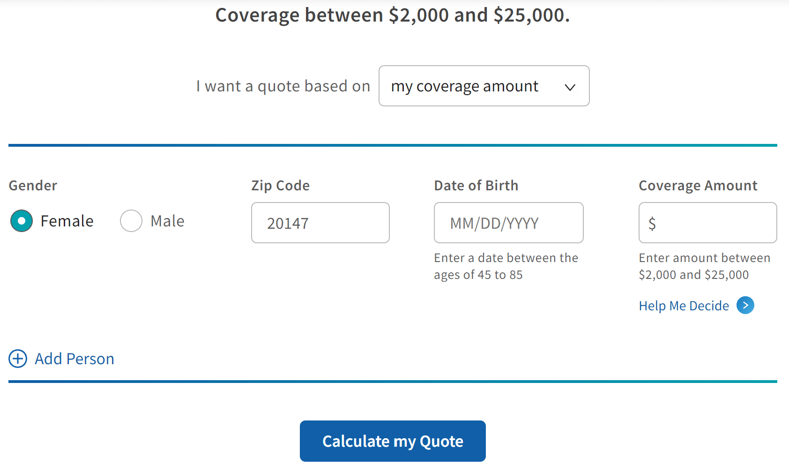789x465 pixels.
Task: Click the Female option label text
Action: coord(67,221)
